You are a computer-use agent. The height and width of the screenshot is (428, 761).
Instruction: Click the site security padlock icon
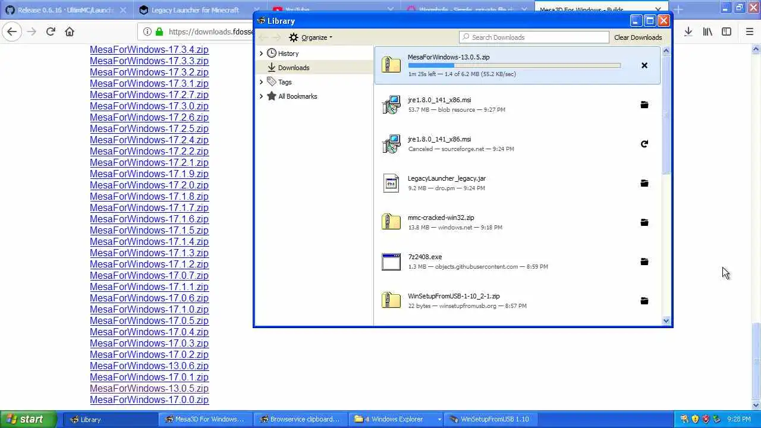pos(159,32)
